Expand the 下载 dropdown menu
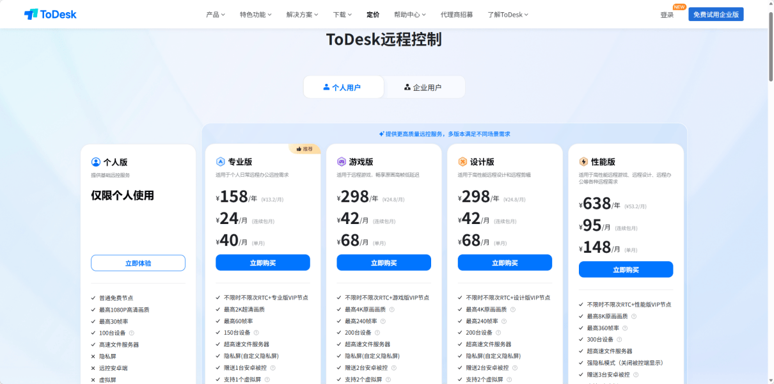Viewport: 774px width, 384px height. coord(343,14)
